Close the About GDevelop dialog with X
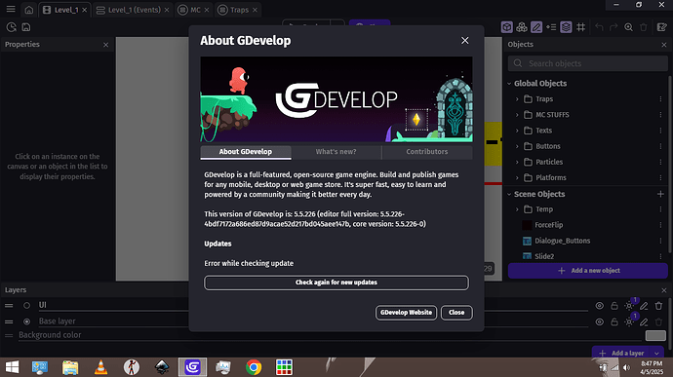Screen dimensions: 673x377 pyautogui.click(x=465, y=40)
